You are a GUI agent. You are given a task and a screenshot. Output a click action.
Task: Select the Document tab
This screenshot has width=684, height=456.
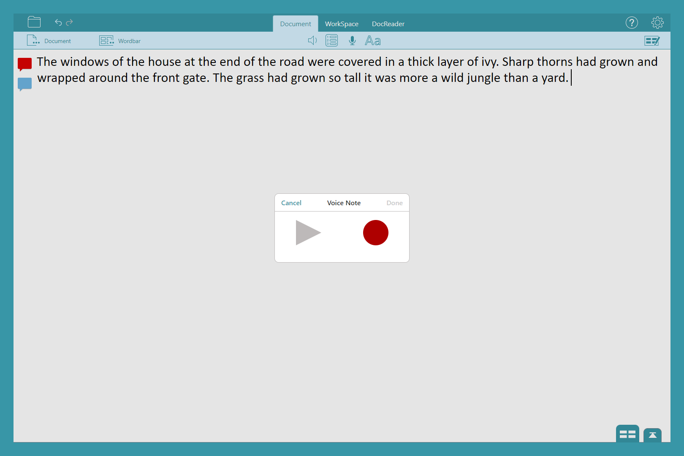[x=296, y=24]
